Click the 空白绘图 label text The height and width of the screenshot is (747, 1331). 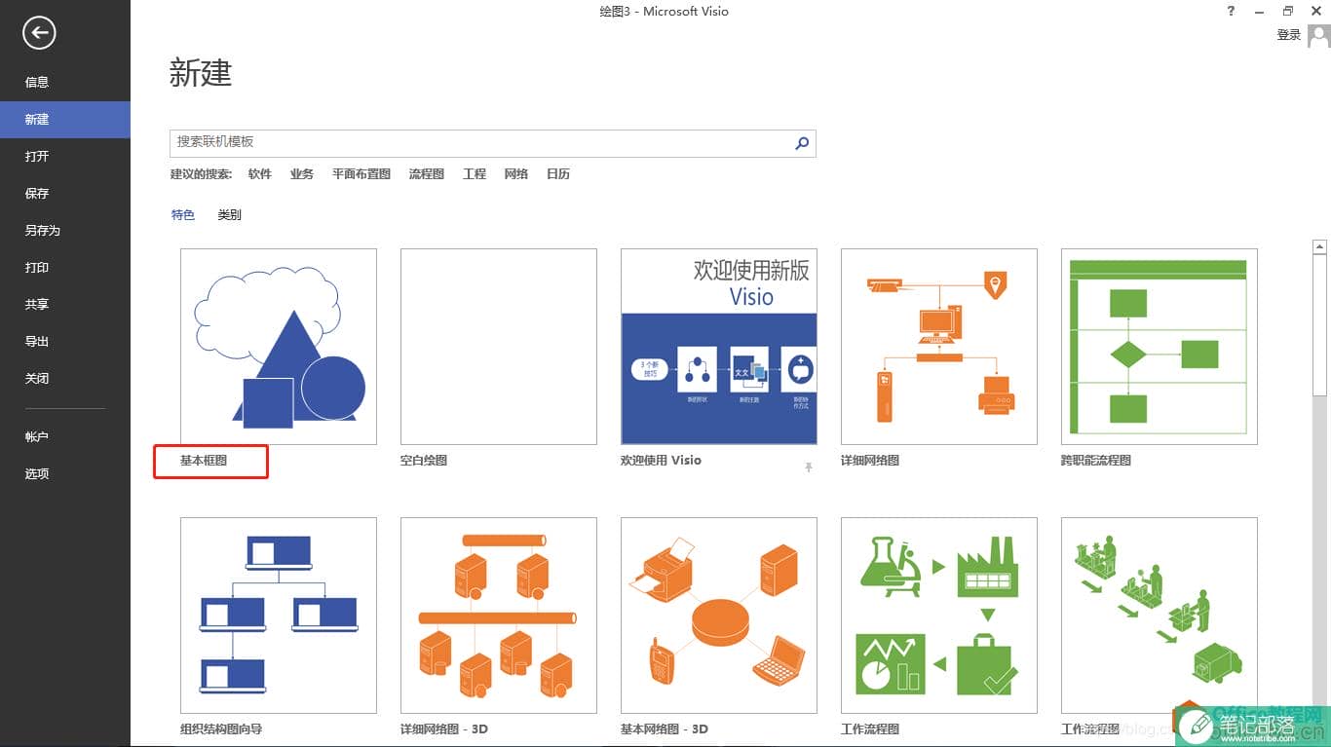[x=424, y=461]
